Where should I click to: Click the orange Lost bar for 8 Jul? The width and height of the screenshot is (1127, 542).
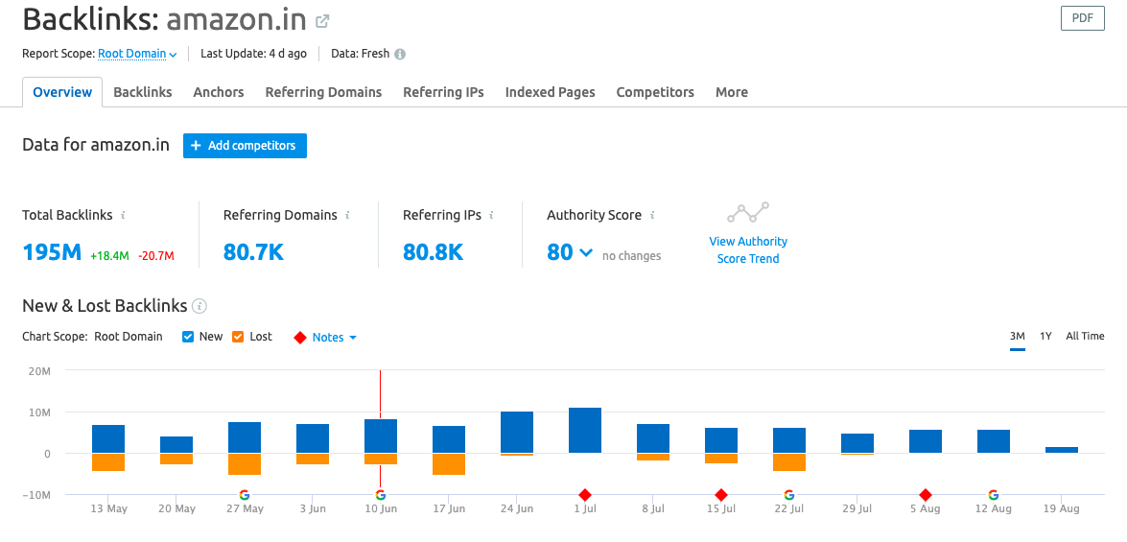pyautogui.click(x=653, y=458)
